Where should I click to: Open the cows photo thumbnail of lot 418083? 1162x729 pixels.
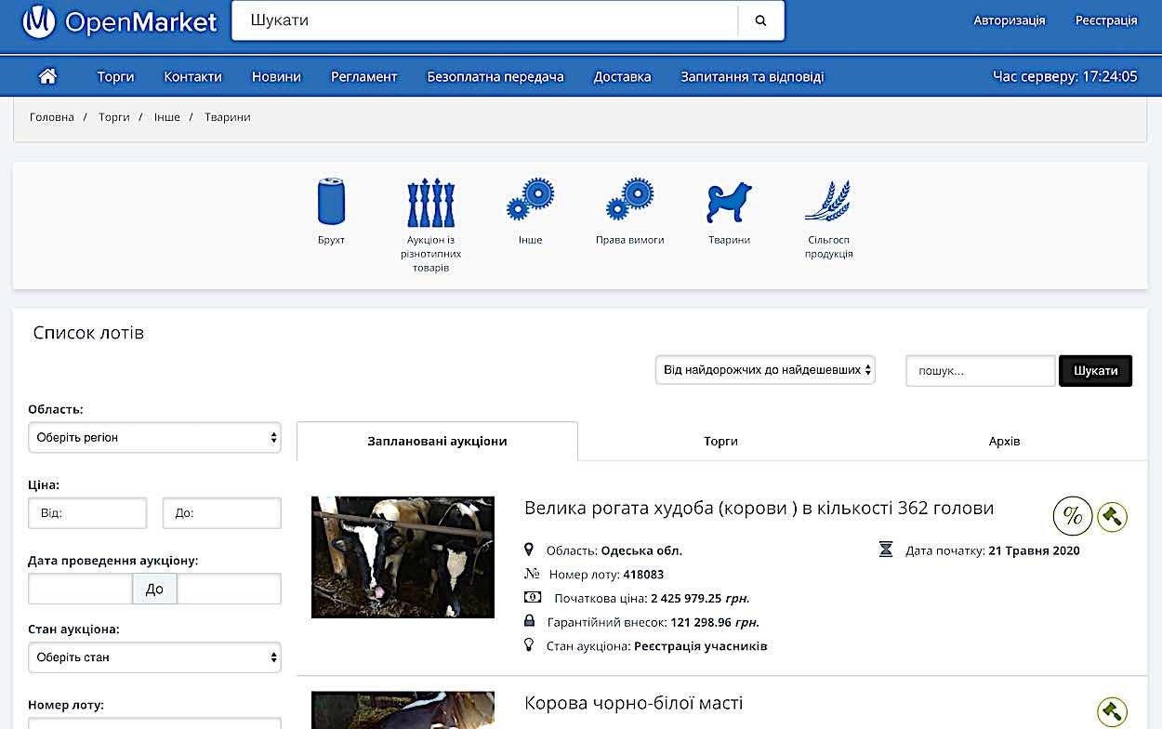(403, 557)
